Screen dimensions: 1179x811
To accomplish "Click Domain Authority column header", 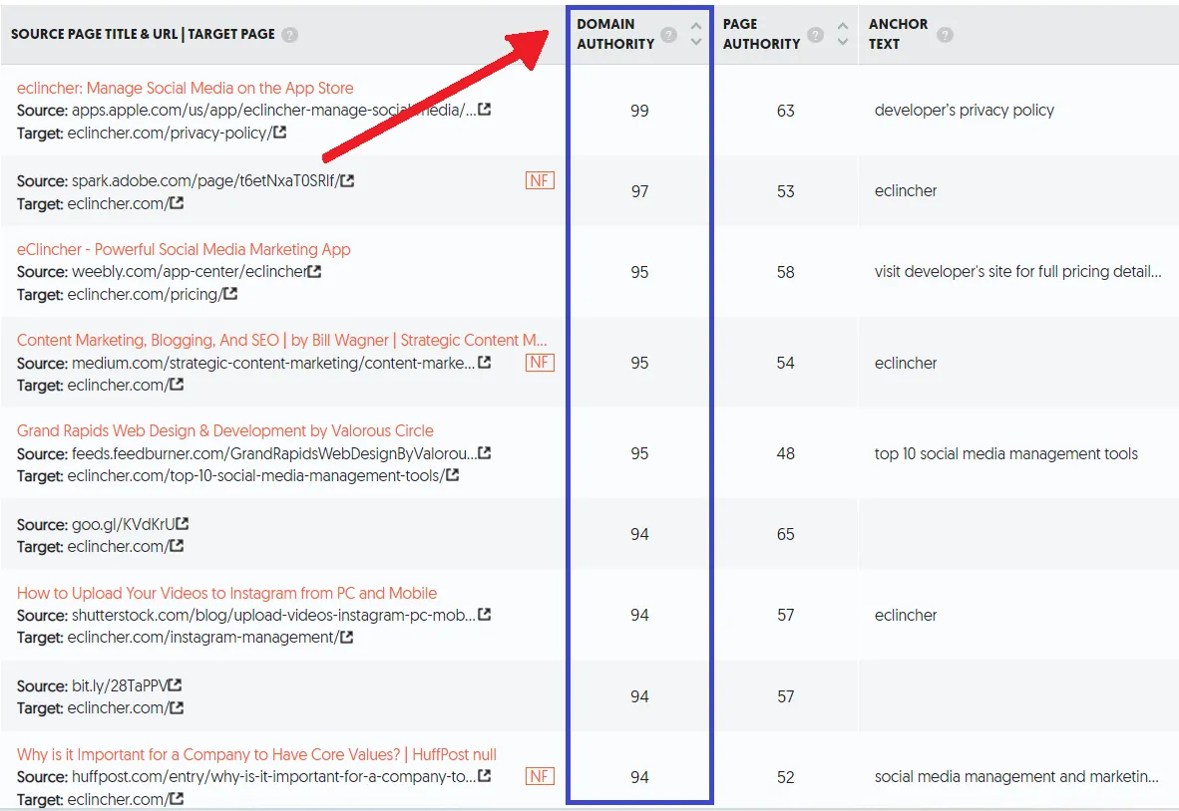I will point(615,34).
